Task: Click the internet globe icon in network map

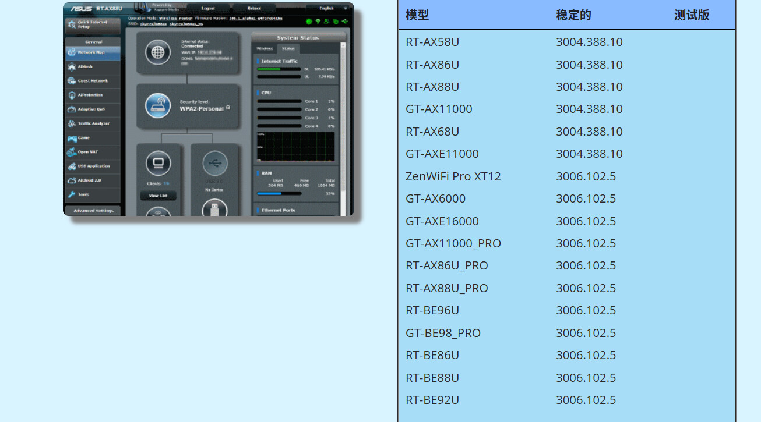Action: pyautogui.click(x=157, y=52)
